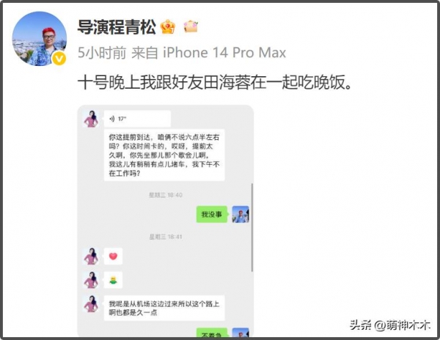Viewport: 440px width, 340px height.
Task: Tap the flower emoji chat message
Action: 113,280
